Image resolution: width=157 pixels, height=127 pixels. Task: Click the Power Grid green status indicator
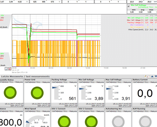pyautogui.click(x=37, y=93)
